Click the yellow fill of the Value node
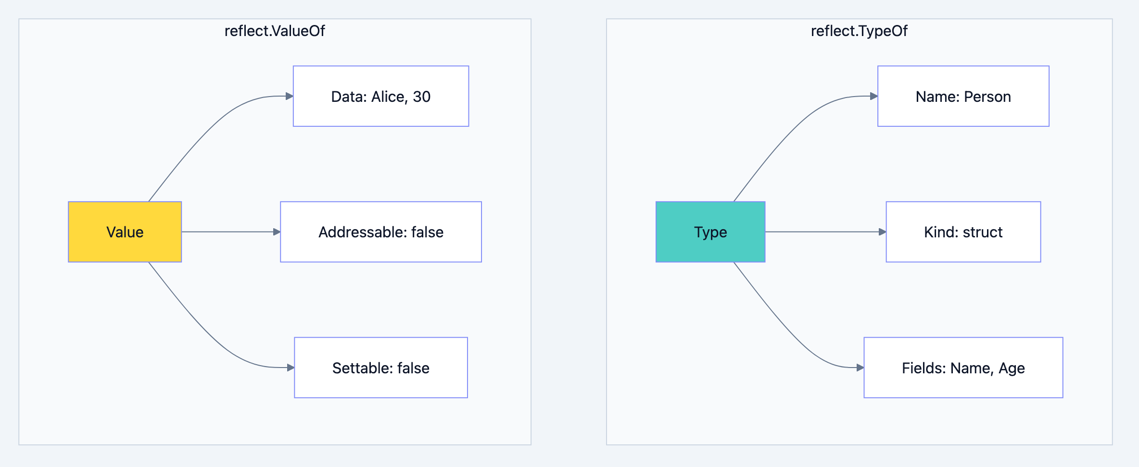The height and width of the screenshot is (467, 1139). 125,232
